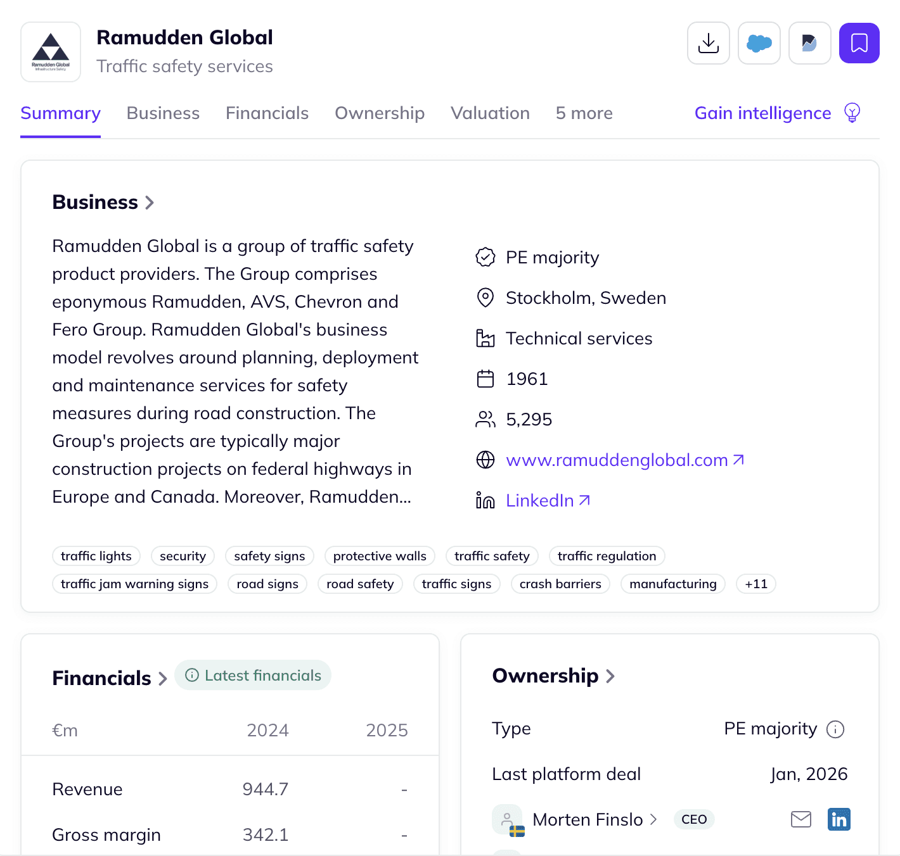The width and height of the screenshot is (900, 856).
Task: Open the '5 more' tabs menu
Action: click(584, 113)
